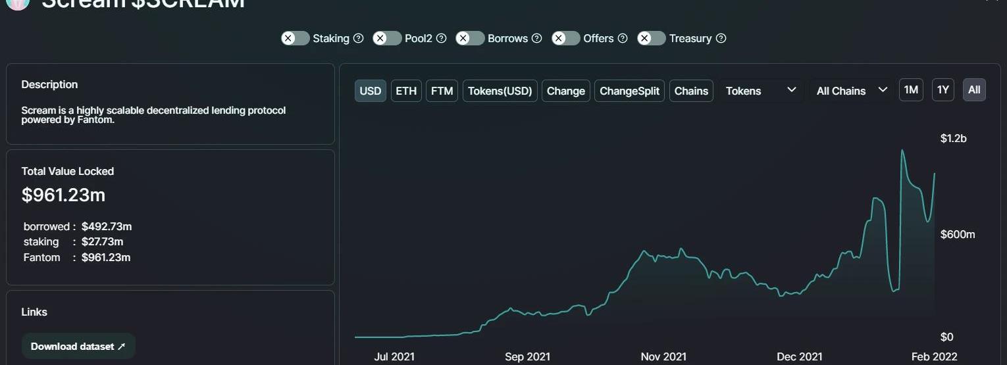Click the help icon beside Pool2

(x=442, y=38)
